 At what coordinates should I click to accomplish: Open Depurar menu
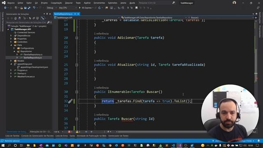click(x=69, y=3)
